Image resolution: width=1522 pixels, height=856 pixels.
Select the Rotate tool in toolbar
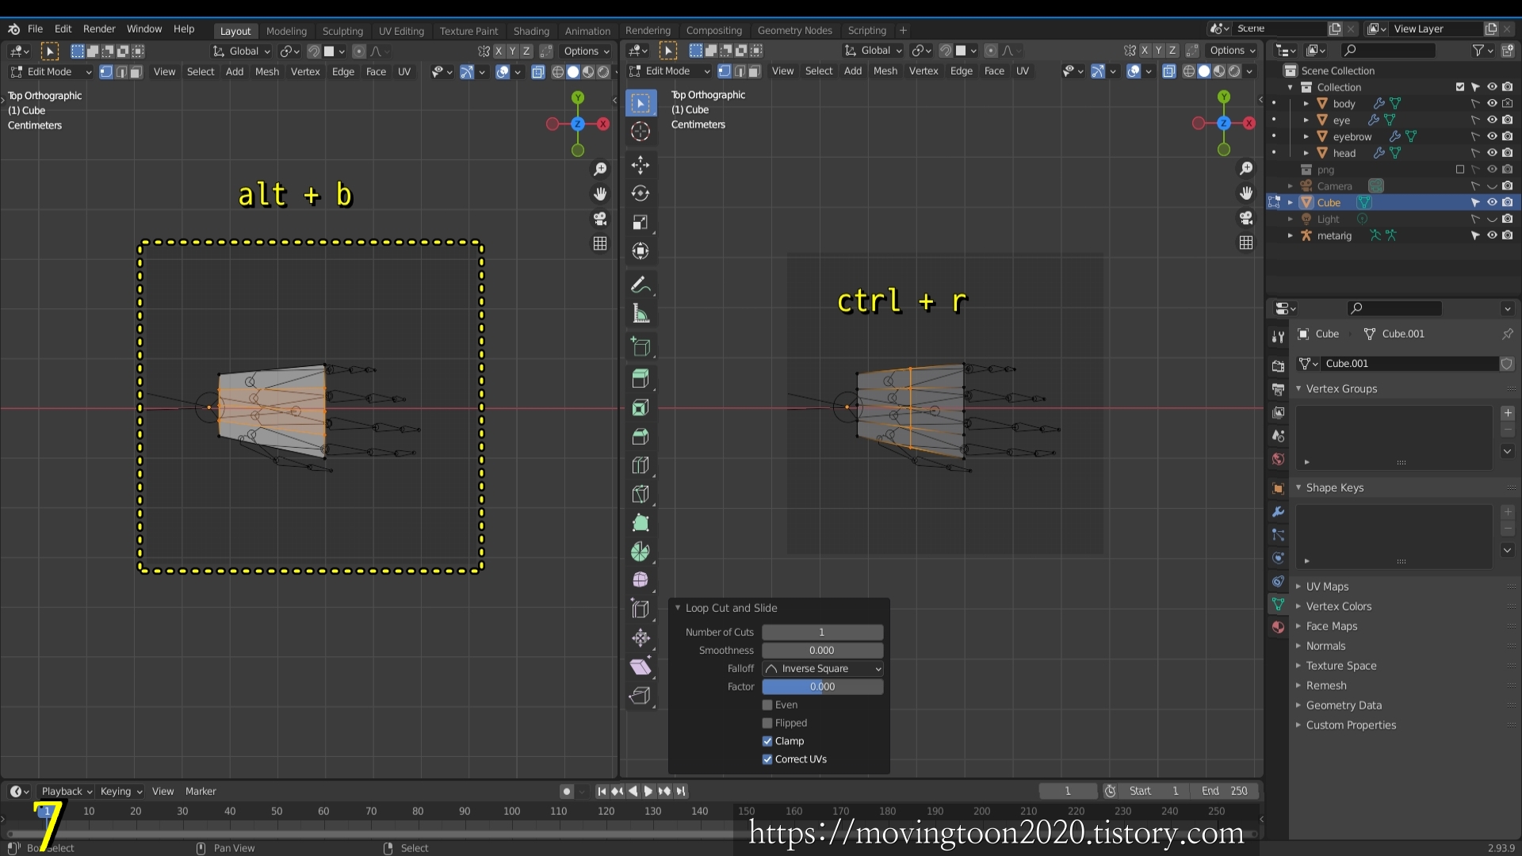(x=641, y=193)
